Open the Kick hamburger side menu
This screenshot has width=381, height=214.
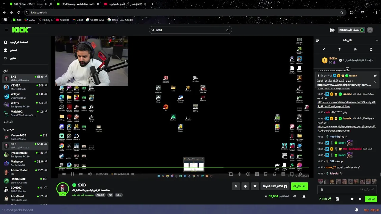pyautogui.click(x=6, y=30)
